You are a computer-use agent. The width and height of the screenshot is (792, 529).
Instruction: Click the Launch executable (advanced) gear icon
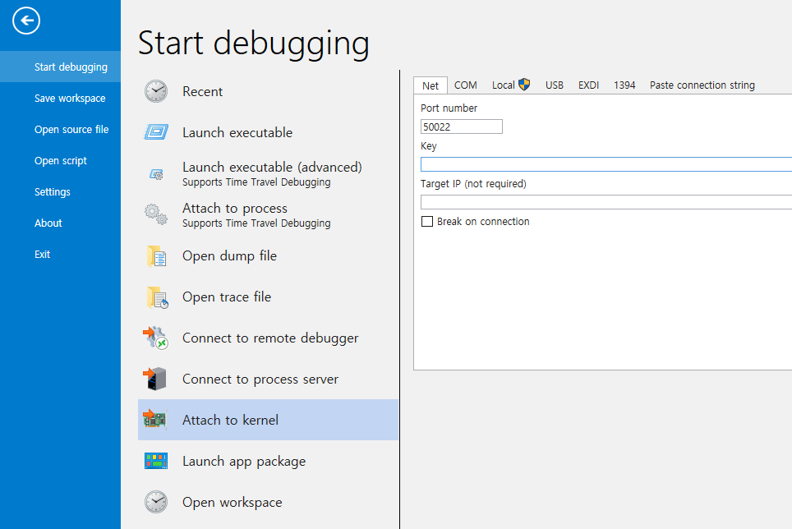[156, 174]
